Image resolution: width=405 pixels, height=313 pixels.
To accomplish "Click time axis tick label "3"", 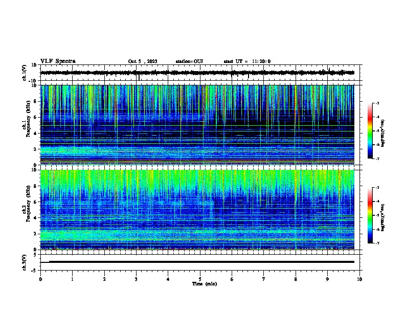I will (x=136, y=279).
